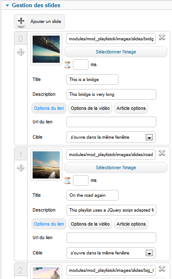The height and width of the screenshot is (279, 172).
Task: Select slide 0 bridge thumbnail
Action: click(46, 49)
